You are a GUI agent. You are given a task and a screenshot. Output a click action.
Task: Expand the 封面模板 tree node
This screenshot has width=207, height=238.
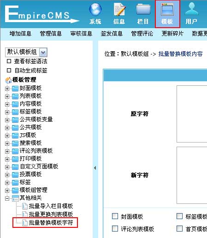(7, 89)
